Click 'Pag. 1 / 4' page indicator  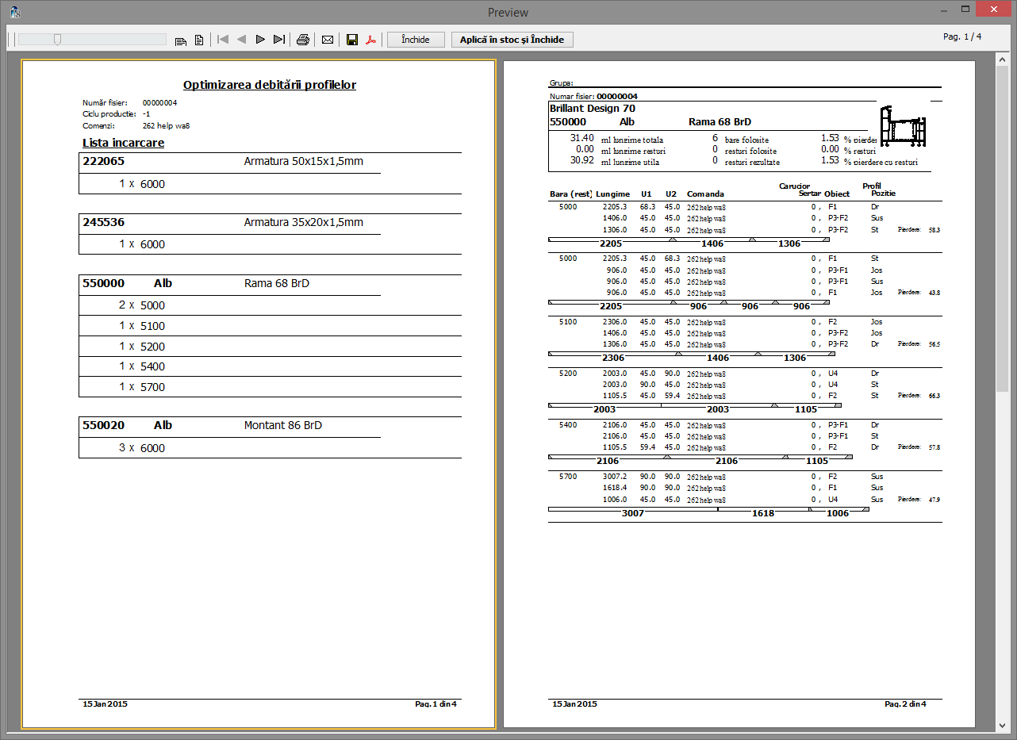pos(962,36)
